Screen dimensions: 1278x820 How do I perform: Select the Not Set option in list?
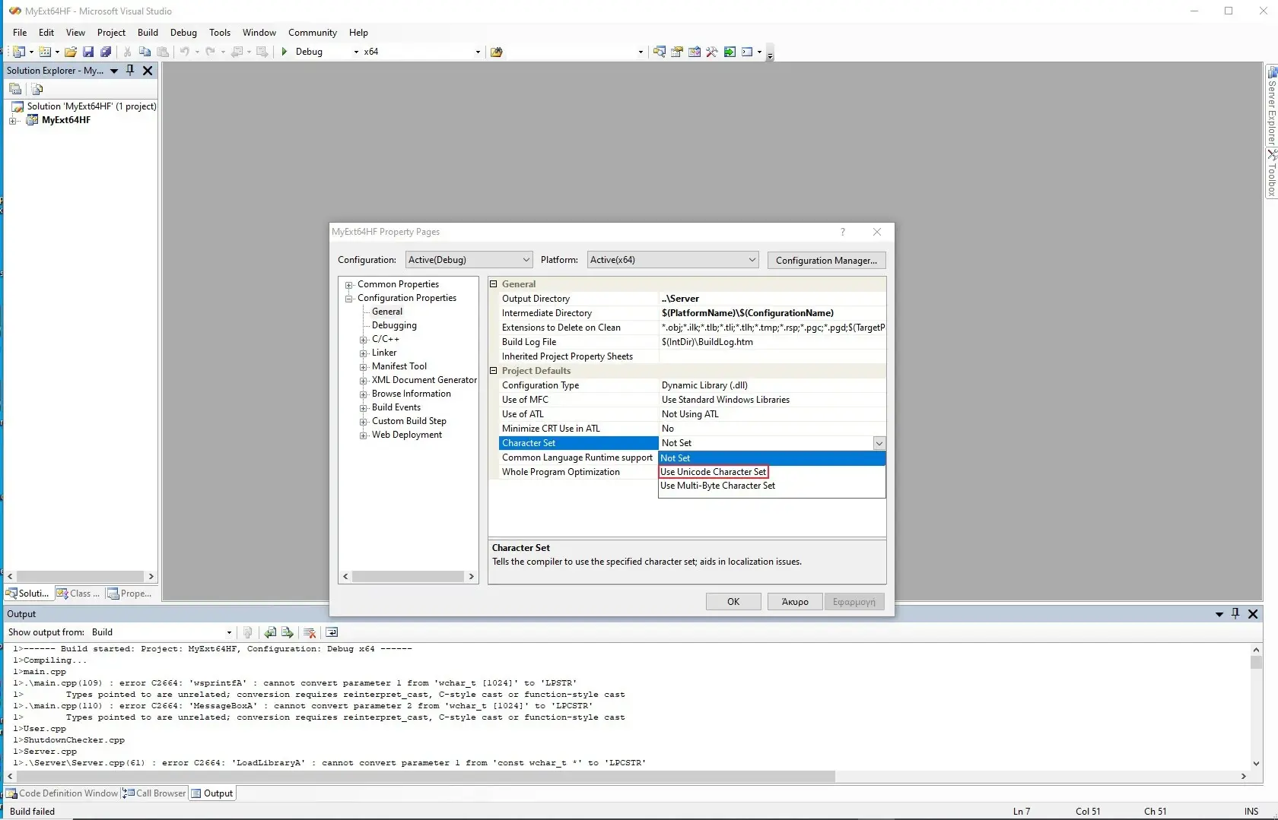click(772, 458)
